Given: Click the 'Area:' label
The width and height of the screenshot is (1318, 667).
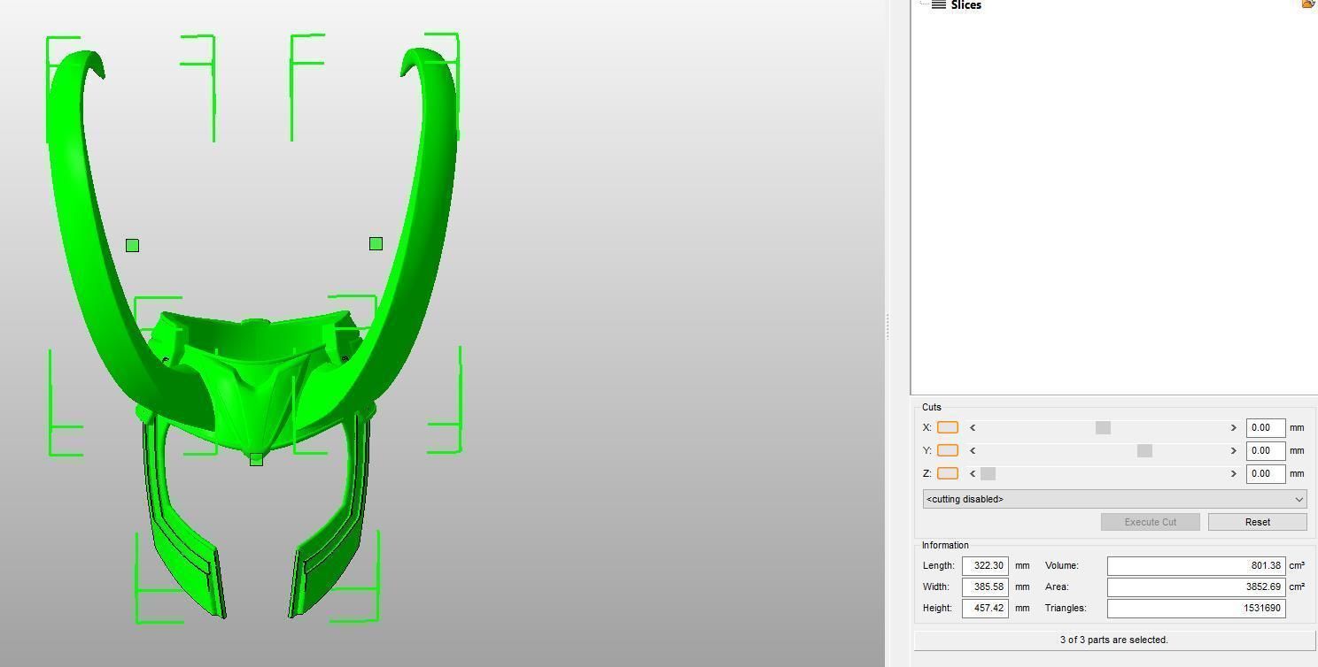Looking at the screenshot, I should pyautogui.click(x=1057, y=586).
